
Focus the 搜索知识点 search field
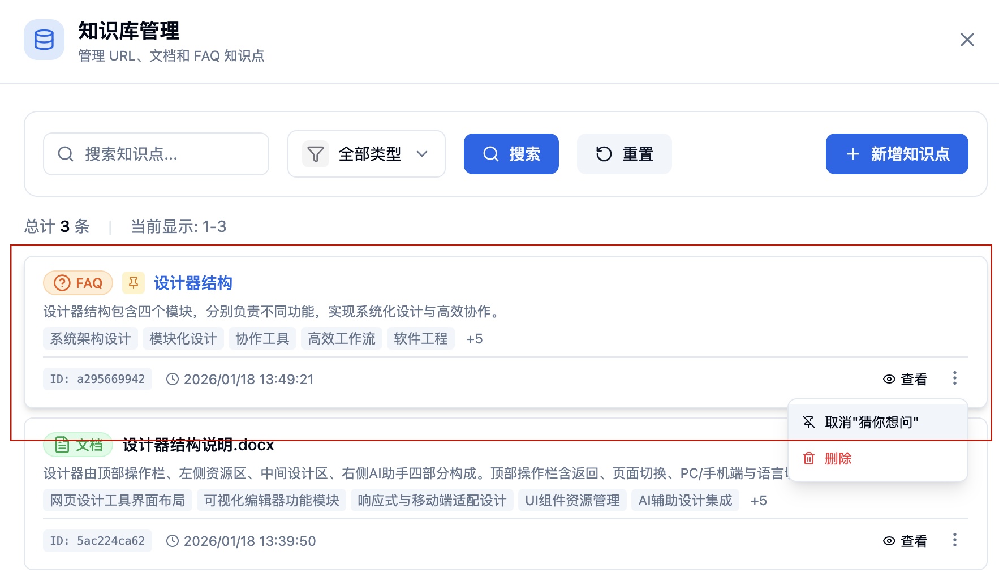[156, 154]
